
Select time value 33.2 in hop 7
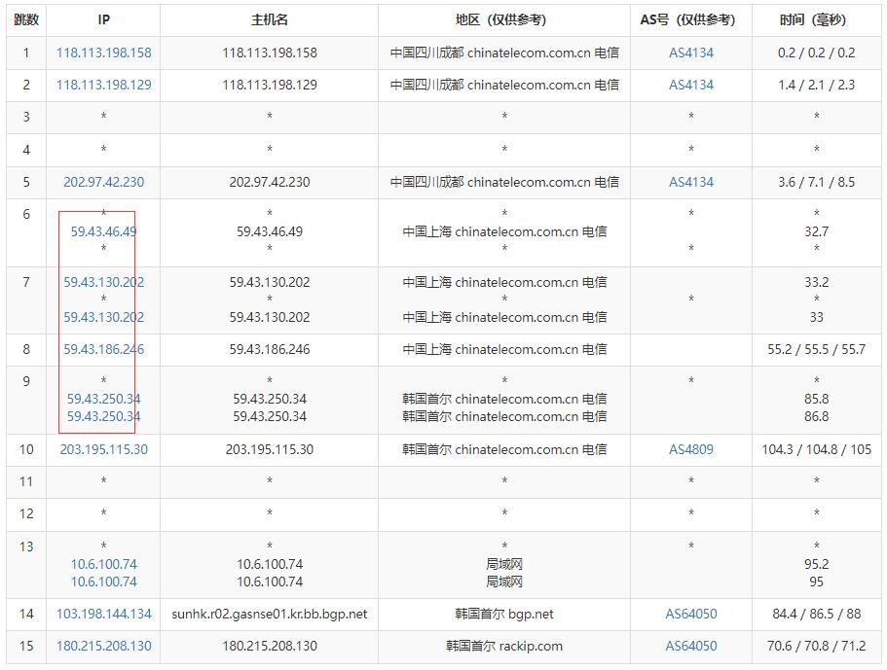pos(816,282)
